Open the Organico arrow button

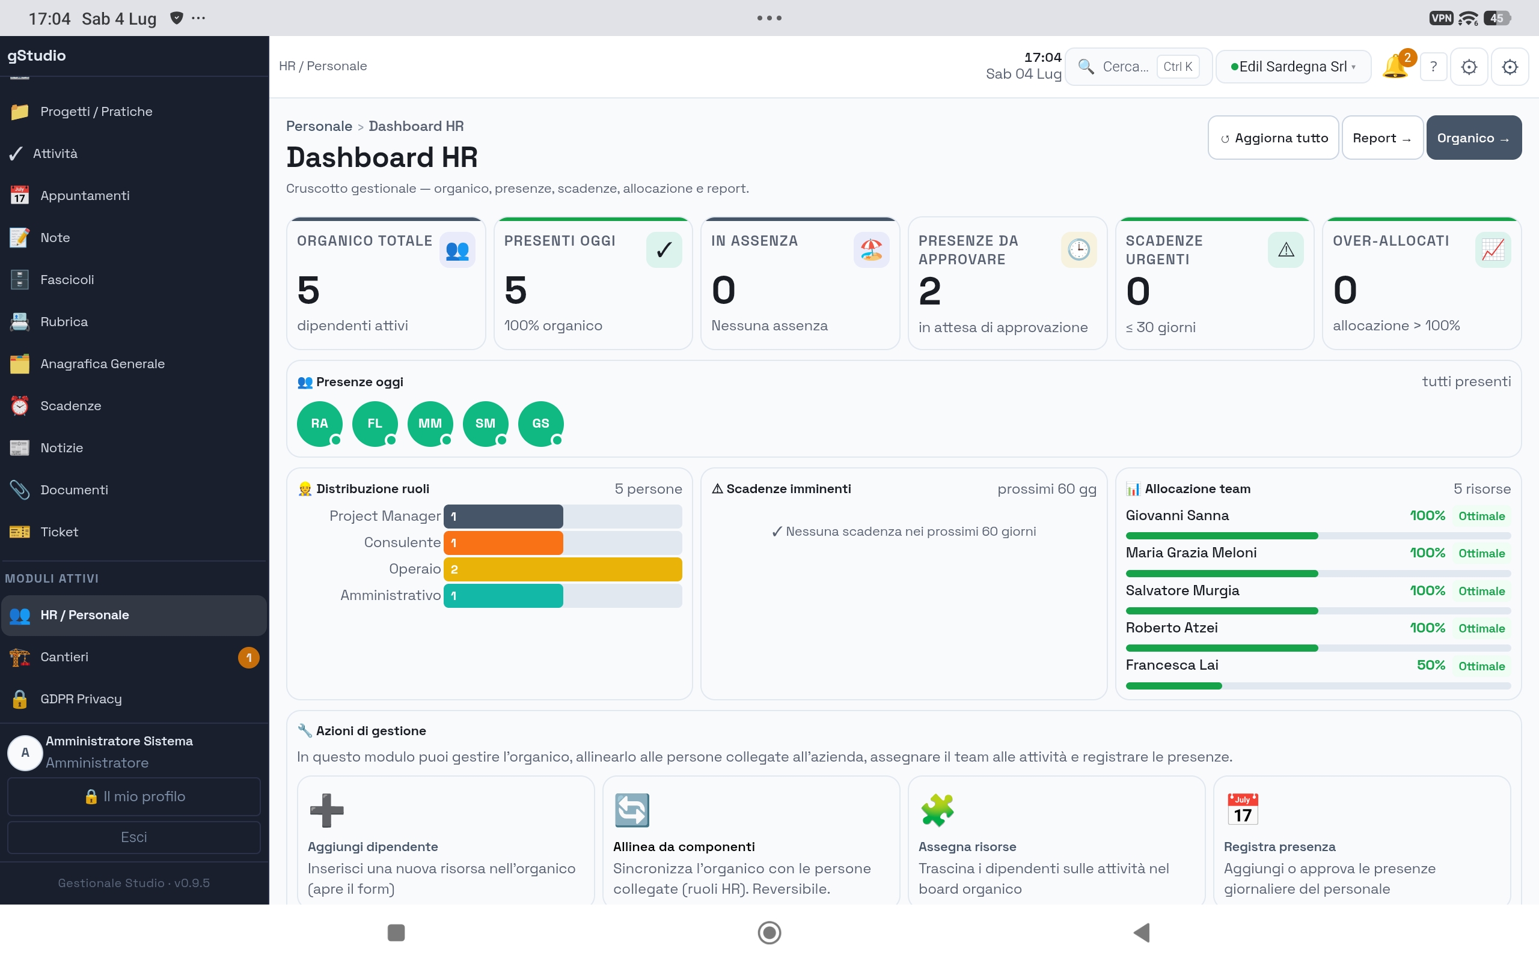(1473, 138)
